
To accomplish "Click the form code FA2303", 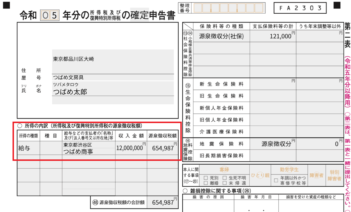I will click(x=300, y=8).
